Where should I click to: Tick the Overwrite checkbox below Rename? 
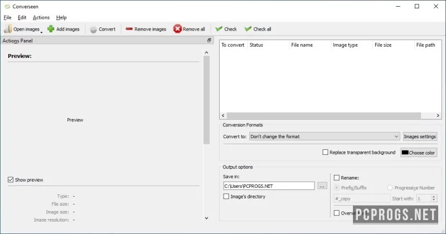click(337, 213)
